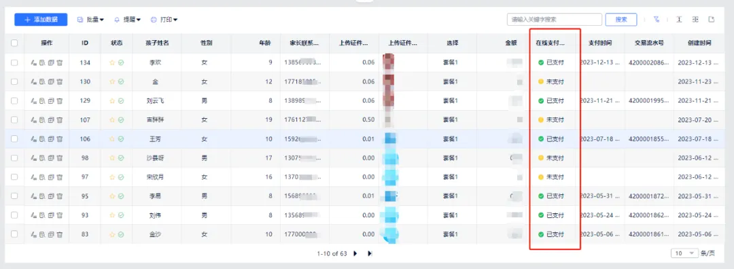734x269 pixels.
Task: Click the view detail icon for ID 106
Action: [x=42, y=139]
